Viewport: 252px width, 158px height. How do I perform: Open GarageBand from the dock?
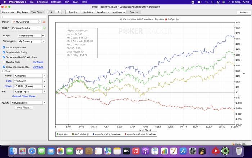click(x=202, y=151)
